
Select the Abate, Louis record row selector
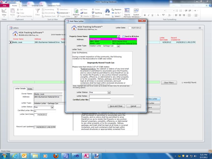[10, 42]
